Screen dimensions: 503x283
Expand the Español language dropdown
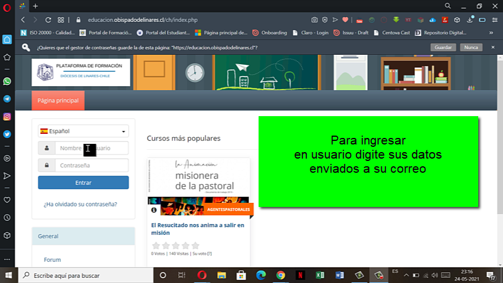click(x=83, y=131)
